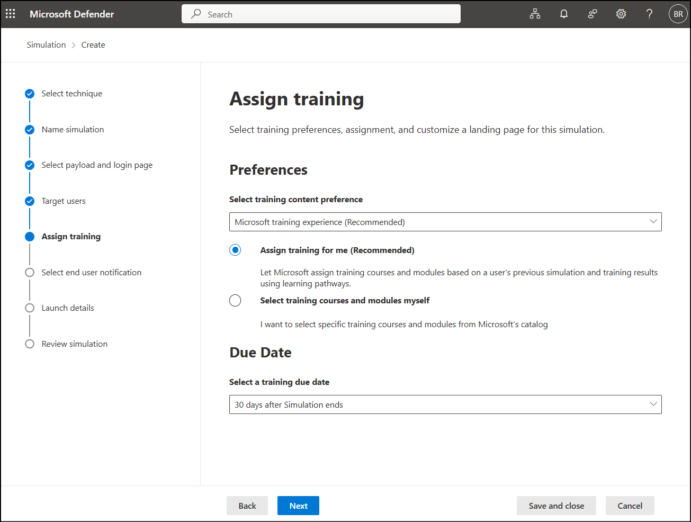Open Defender settings via the gear icon
691x522 pixels.
621,14
